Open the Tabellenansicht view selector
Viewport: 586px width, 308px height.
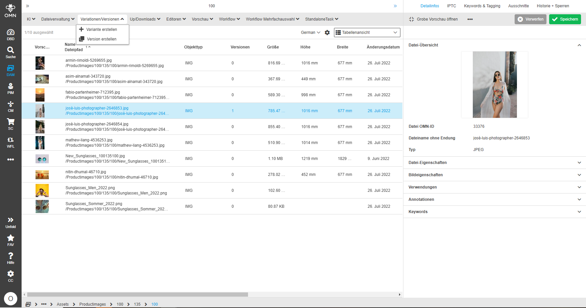(x=367, y=32)
